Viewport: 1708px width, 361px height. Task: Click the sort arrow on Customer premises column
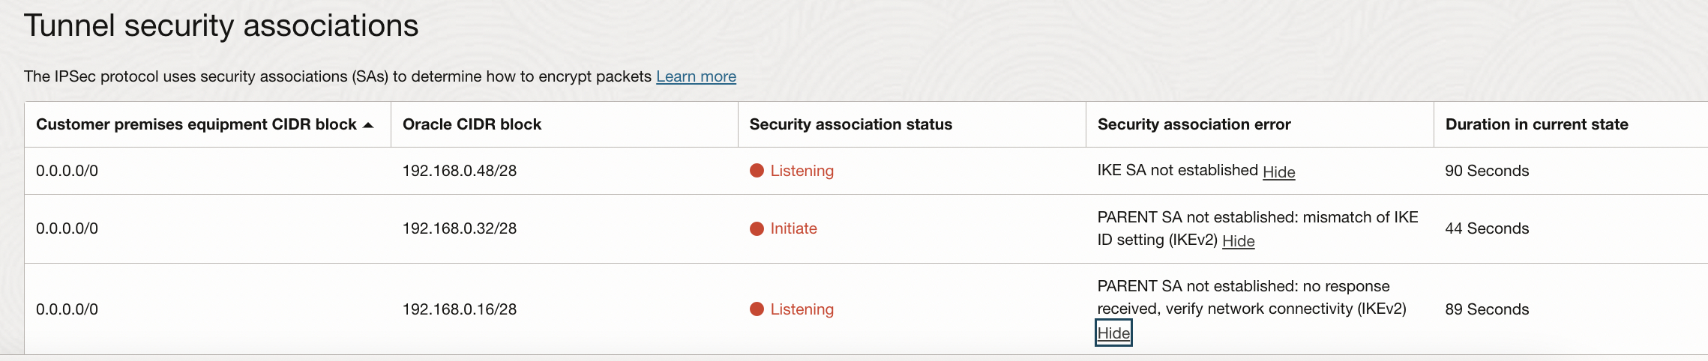[368, 125]
